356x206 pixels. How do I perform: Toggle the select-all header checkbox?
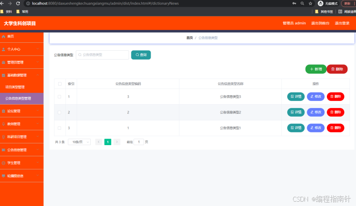[60, 84]
